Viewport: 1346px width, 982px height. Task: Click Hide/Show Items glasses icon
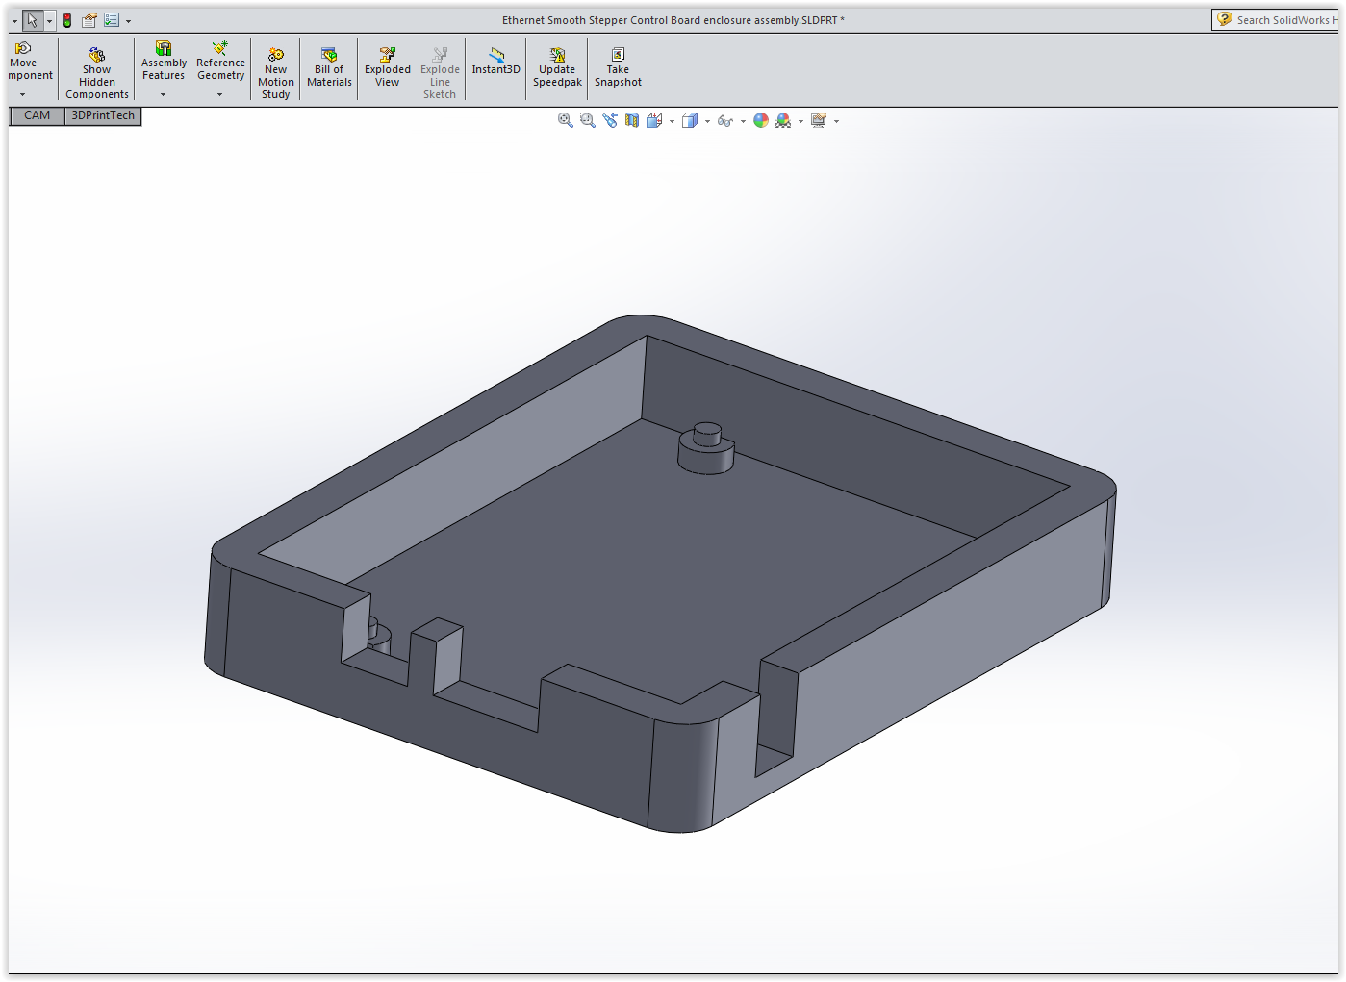[x=725, y=120]
